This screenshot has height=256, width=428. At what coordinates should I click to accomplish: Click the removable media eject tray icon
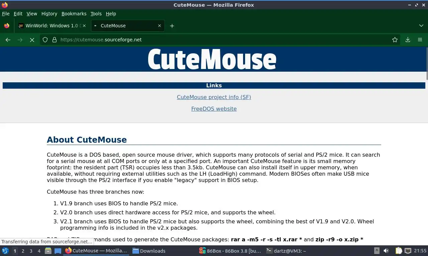point(377,251)
